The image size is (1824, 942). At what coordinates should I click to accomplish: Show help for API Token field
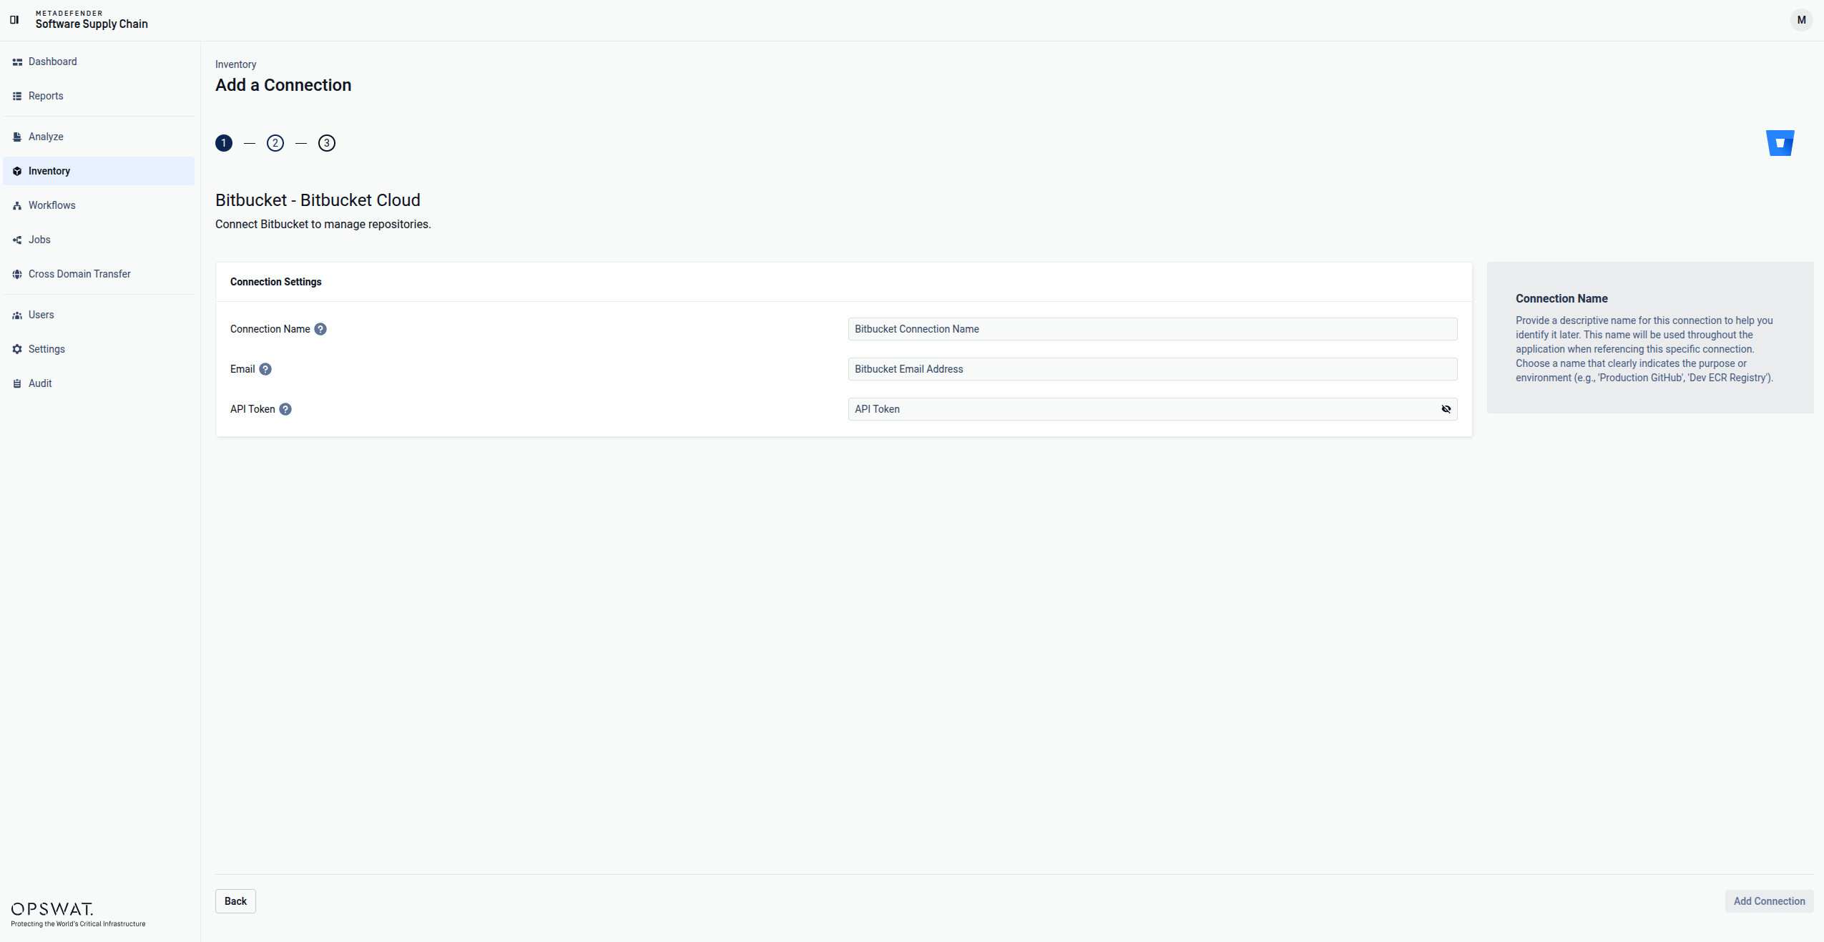285,409
